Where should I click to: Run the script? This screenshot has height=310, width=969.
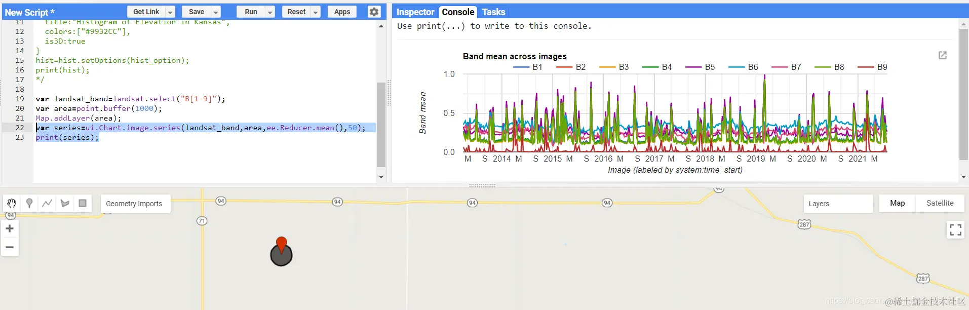click(251, 12)
